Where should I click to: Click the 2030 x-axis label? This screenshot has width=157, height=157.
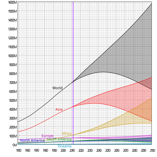pyautogui.click(x=90, y=150)
